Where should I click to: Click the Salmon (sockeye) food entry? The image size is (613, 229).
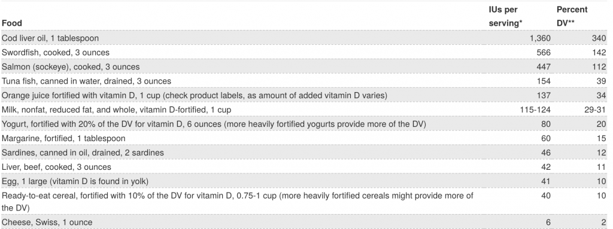(x=71, y=67)
